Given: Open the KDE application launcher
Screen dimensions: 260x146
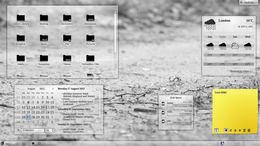Looking at the screenshot, I should [x=2, y=143].
